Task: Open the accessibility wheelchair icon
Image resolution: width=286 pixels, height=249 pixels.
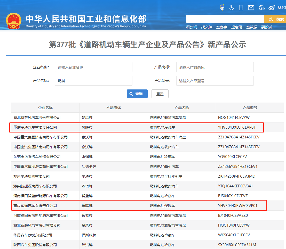Action: 232,7
